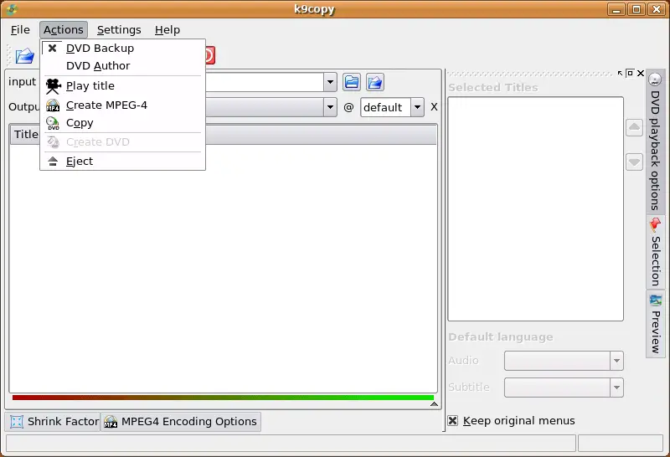Click inside the Selected Titles list box

(x=535, y=209)
